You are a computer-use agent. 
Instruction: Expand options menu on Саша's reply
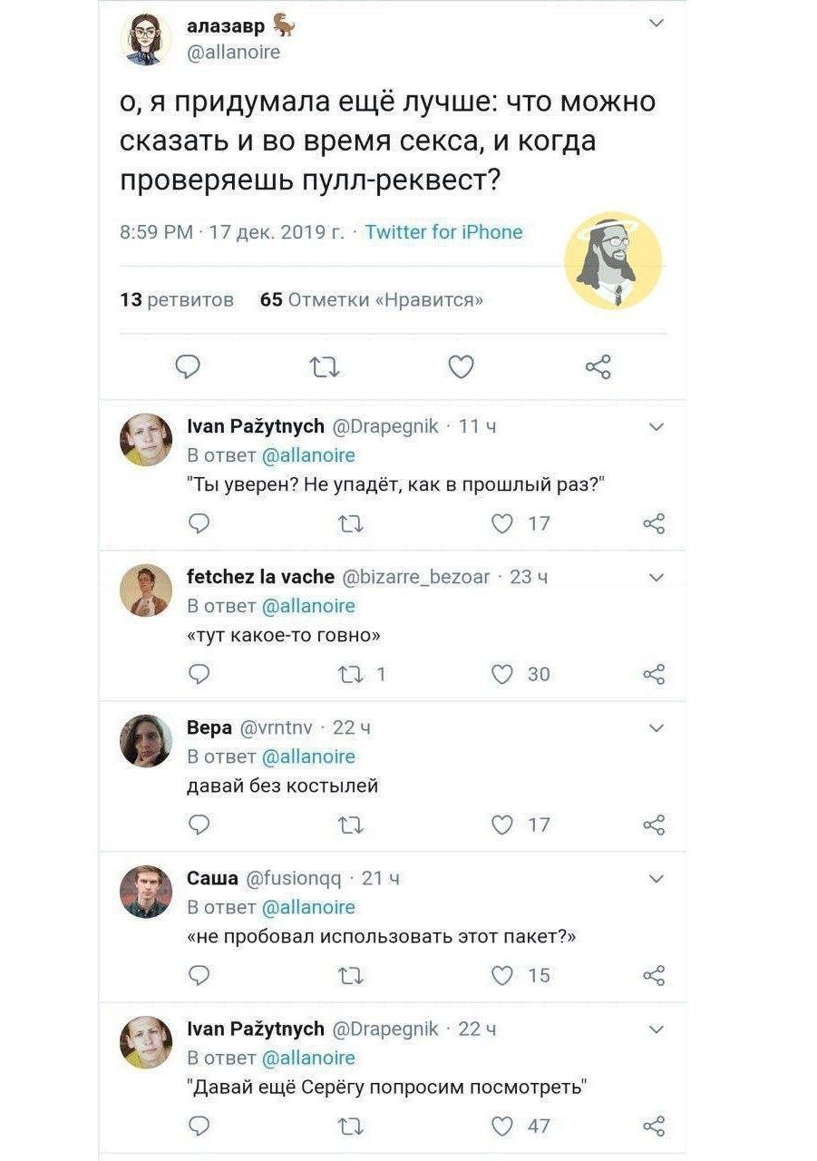[657, 878]
